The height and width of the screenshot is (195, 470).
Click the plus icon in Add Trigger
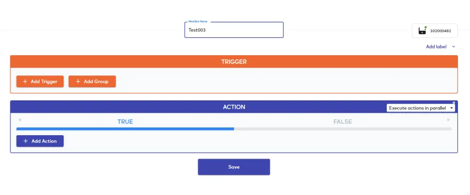pos(25,82)
